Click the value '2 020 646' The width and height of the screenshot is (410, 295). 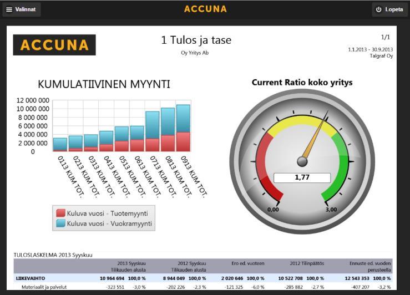232,278
